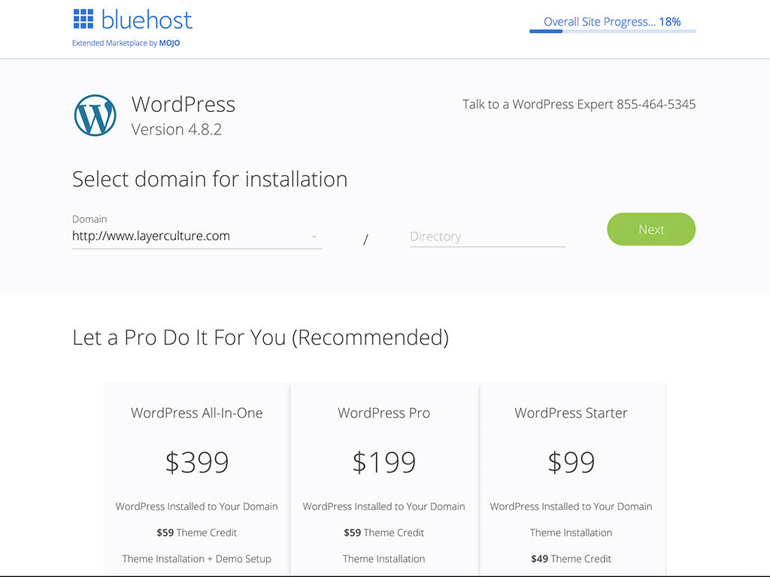Click the 'Select domain for installation' heading
This screenshot has height=577, width=770.
(x=210, y=179)
